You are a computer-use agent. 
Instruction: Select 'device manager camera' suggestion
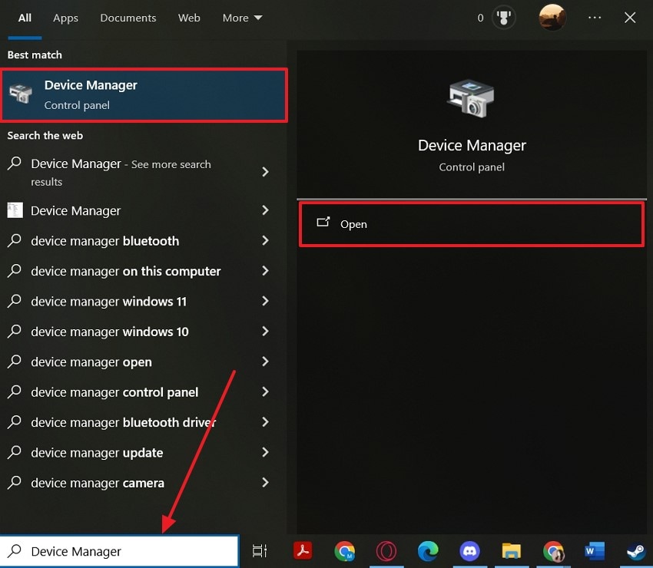98,483
